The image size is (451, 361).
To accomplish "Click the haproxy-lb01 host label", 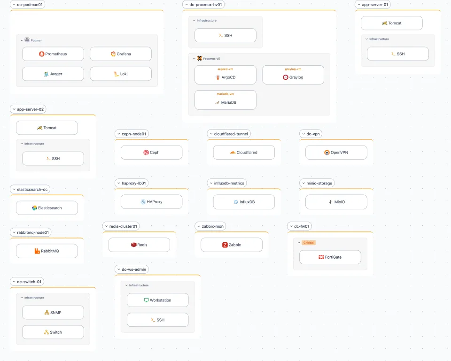I will point(134,183).
